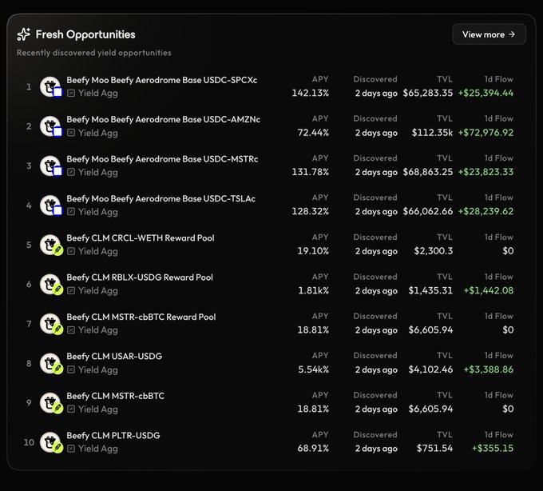The image size is (543, 491).
Task: Click Recently discovered yield opportunities subtitle
Action: point(94,53)
